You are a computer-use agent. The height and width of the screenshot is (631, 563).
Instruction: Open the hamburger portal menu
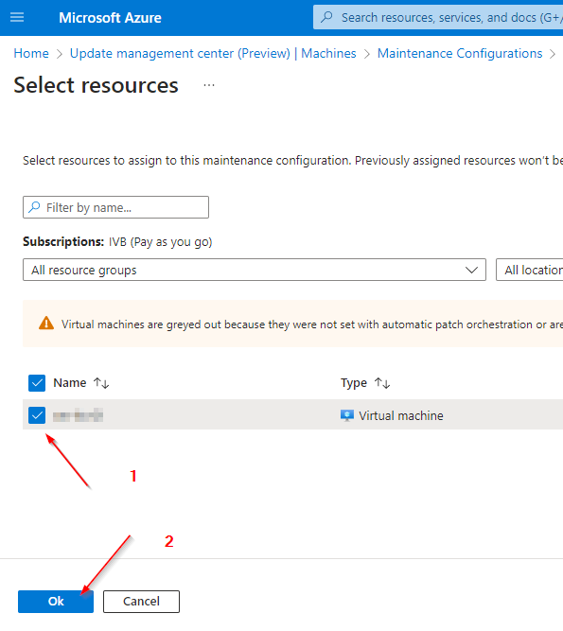point(17,17)
